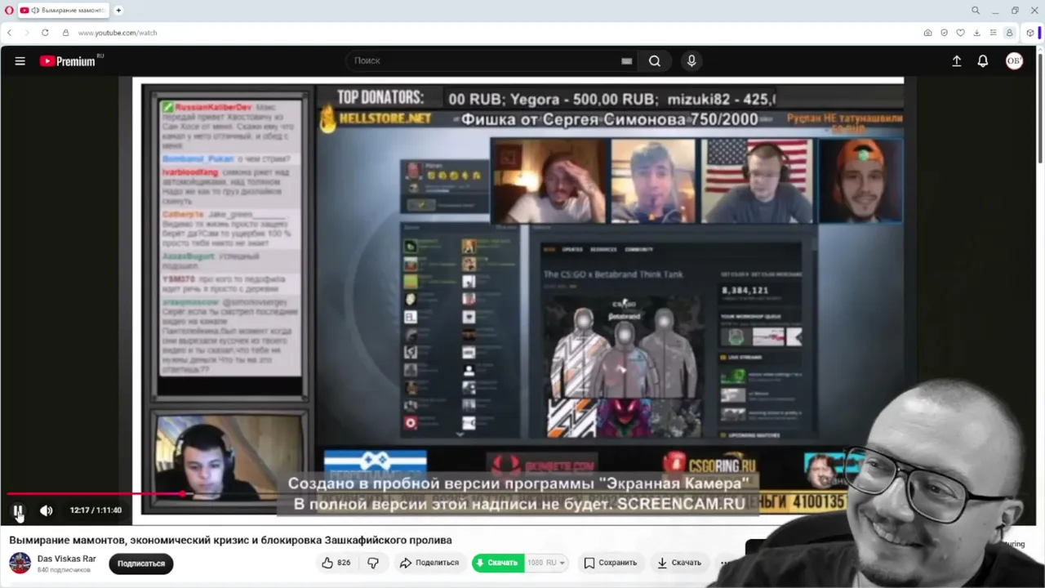Screen dimensions: 1045x588
Task: Open the account avatar menu
Action: pyautogui.click(x=1014, y=61)
